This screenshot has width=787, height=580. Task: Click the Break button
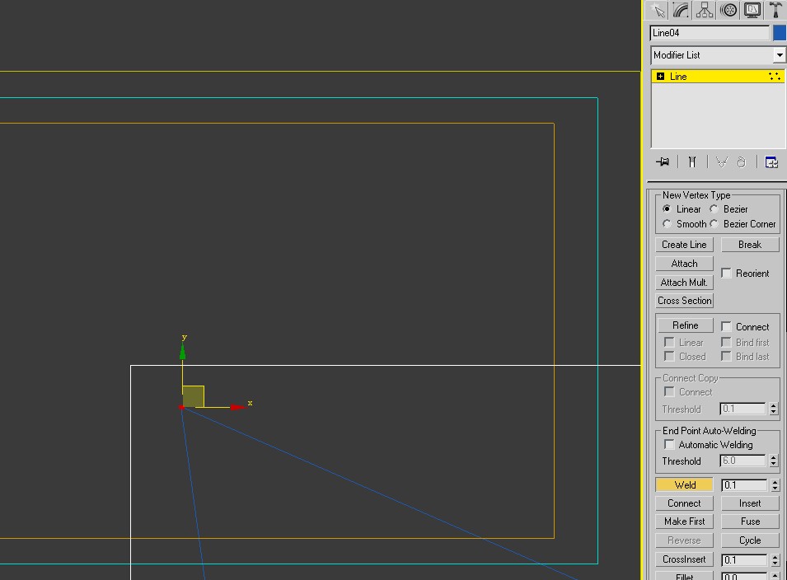click(750, 245)
